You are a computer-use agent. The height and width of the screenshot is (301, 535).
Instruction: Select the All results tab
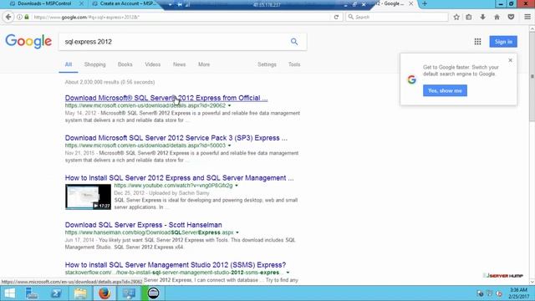(x=69, y=64)
